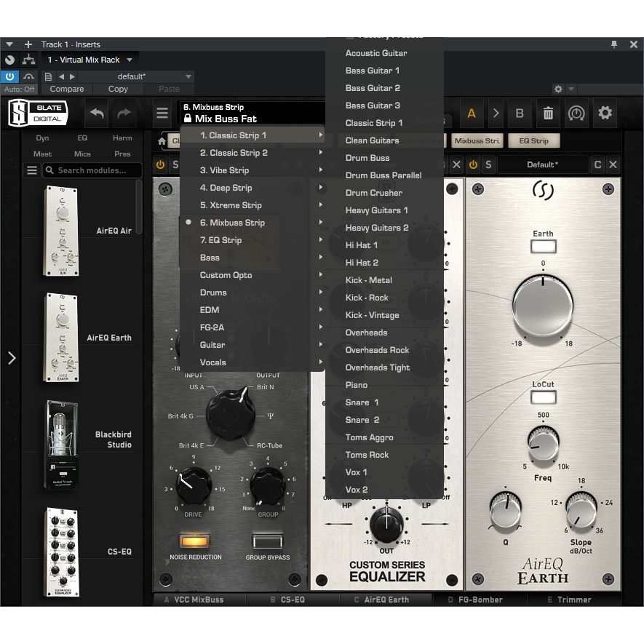Click the undo arrow in Slate toolbar

(x=97, y=114)
